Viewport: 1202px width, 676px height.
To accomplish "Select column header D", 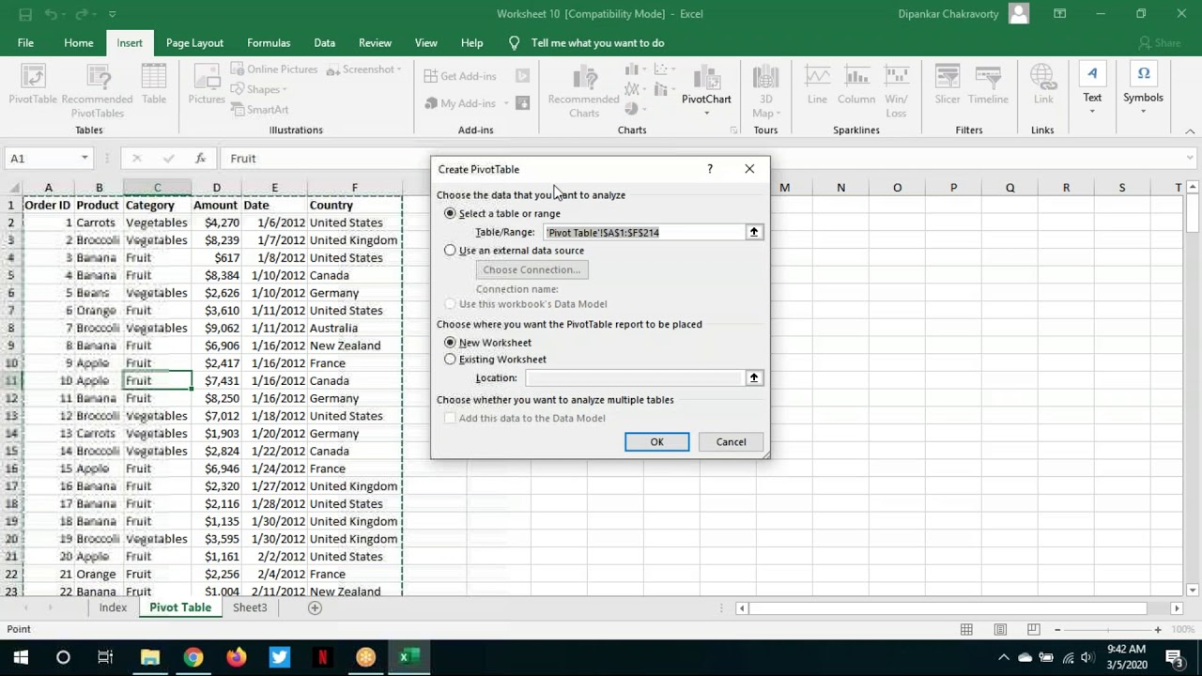I will tap(216, 188).
